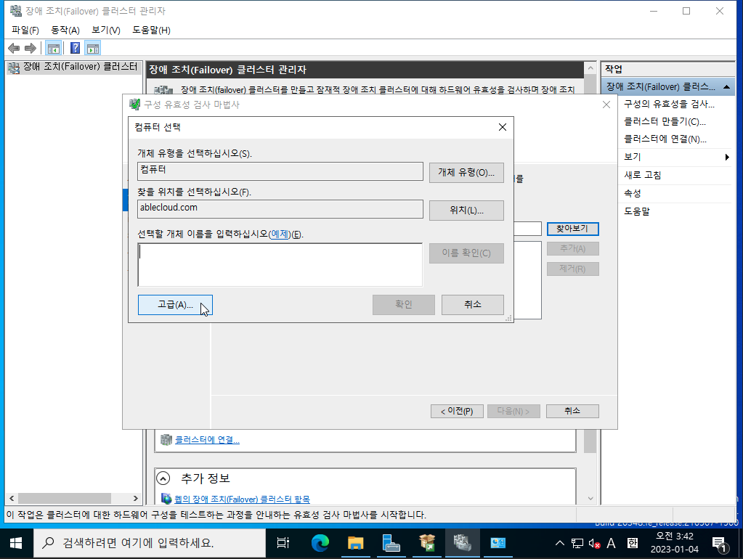Launch Microsoft Edge from the taskbar
This screenshot has width=743, height=559.
[x=320, y=543]
